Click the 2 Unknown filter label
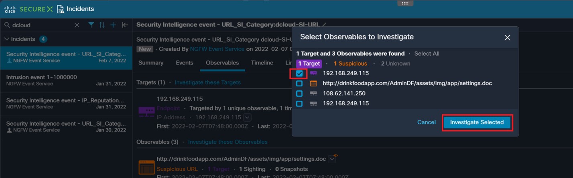The height and width of the screenshot is (178, 573). click(x=396, y=64)
